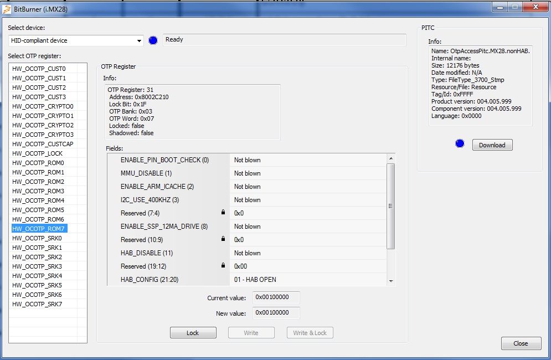Click I2C_USE_400KHZ (3) Not blown value
The height and width of the screenshot is (360, 551).
[x=308, y=200]
